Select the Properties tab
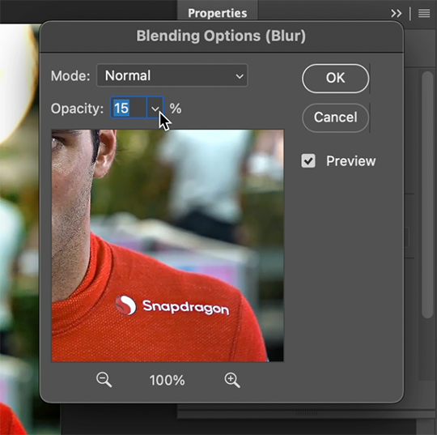 click(218, 13)
